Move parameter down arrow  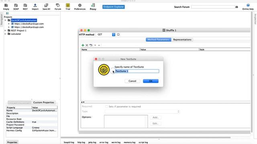pos(95,45)
